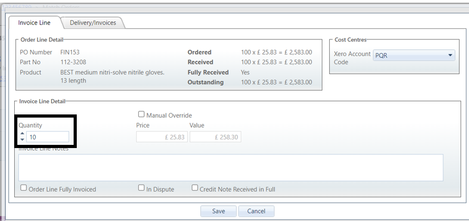Increase Quantity with the up arrow
Image resolution: width=469 pixels, height=221 pixels.
click(x=22, y=134)
